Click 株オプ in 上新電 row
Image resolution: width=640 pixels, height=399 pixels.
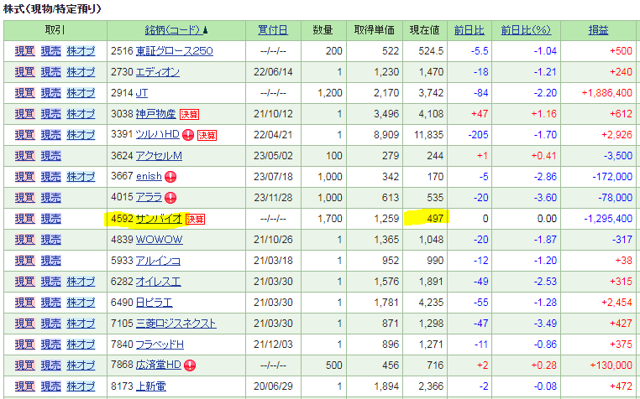81,386
